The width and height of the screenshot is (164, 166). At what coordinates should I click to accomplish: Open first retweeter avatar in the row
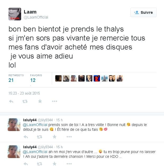[x=58, y=78]
